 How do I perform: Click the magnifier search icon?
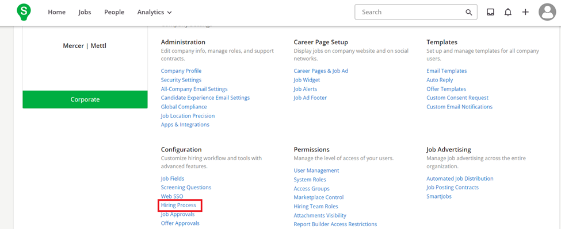[x=469, y=12]
